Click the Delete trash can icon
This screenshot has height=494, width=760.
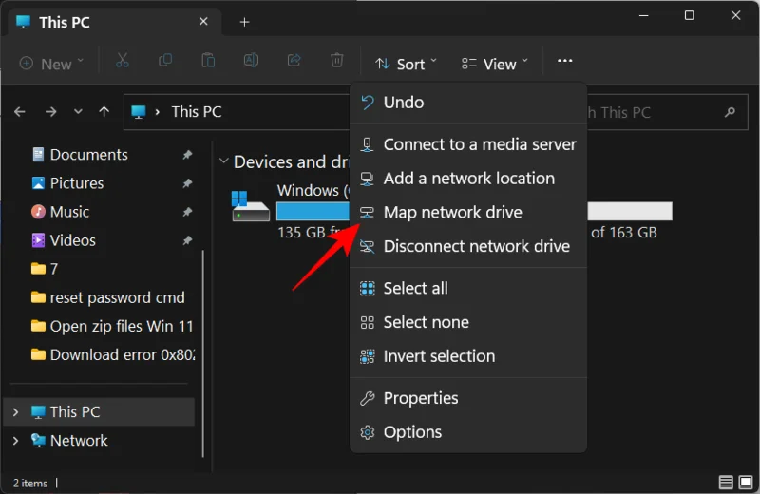point(337,61)
